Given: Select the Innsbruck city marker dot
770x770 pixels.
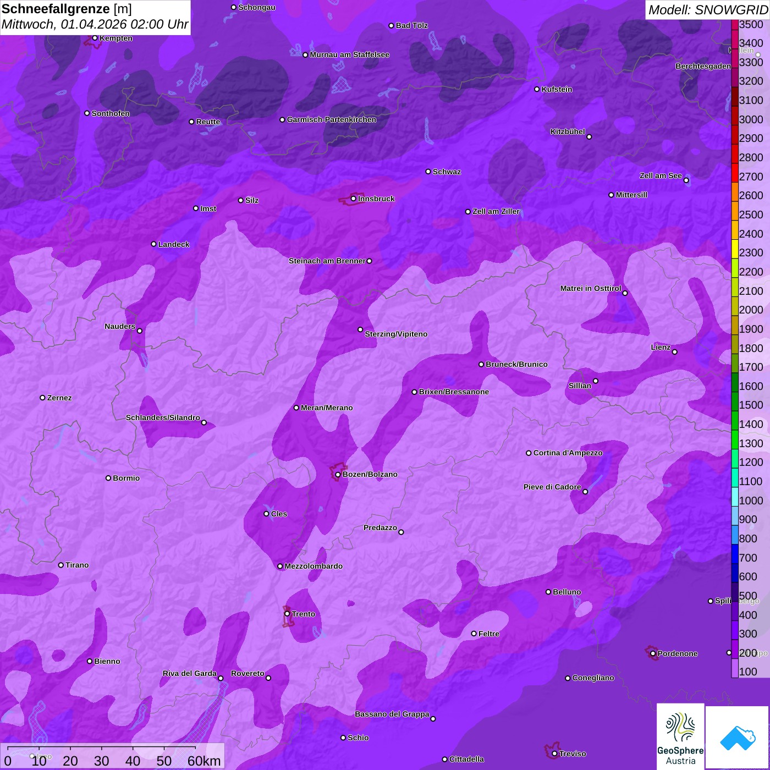Looking at the screenshot, I should tap(353, 199).
